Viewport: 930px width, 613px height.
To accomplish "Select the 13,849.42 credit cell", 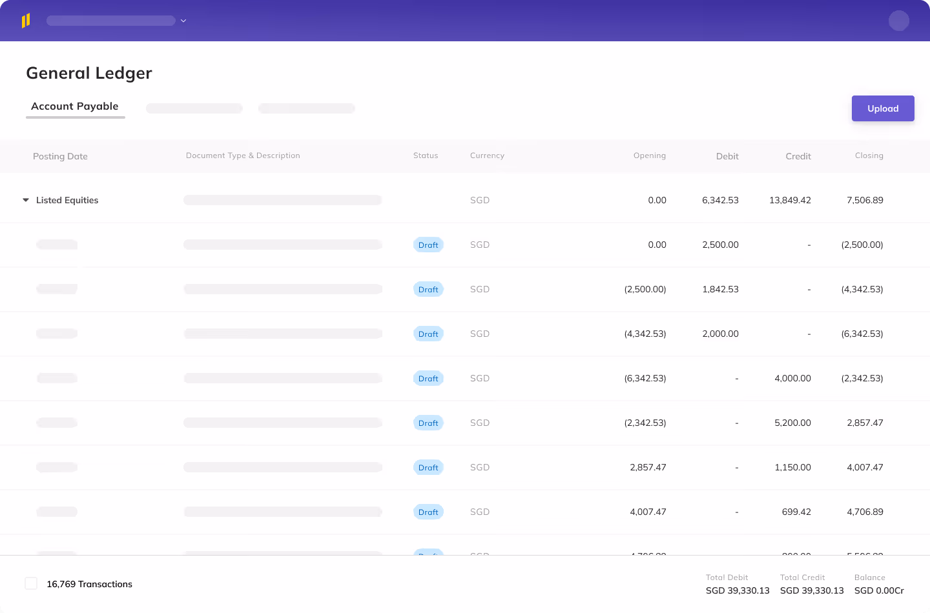I will click(790, 200).
